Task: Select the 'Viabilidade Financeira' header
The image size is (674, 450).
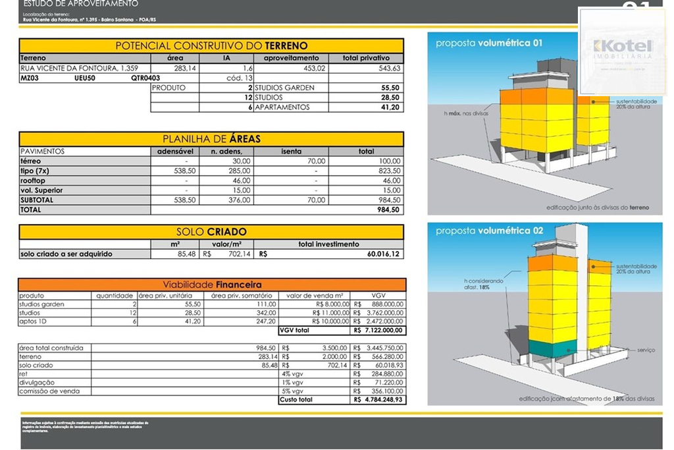Action: pyautogui.click(x=212, y=285)
